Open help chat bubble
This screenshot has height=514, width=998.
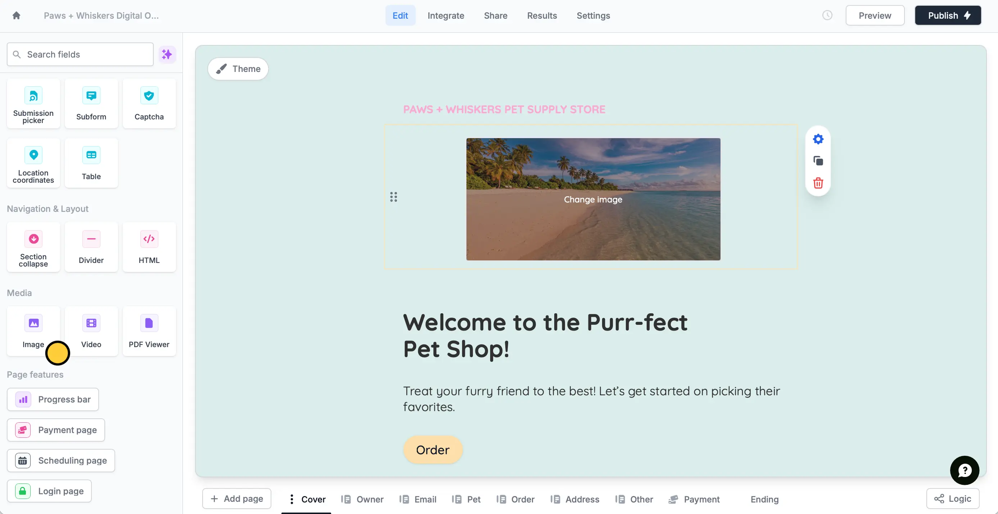(x=964, y=470)
